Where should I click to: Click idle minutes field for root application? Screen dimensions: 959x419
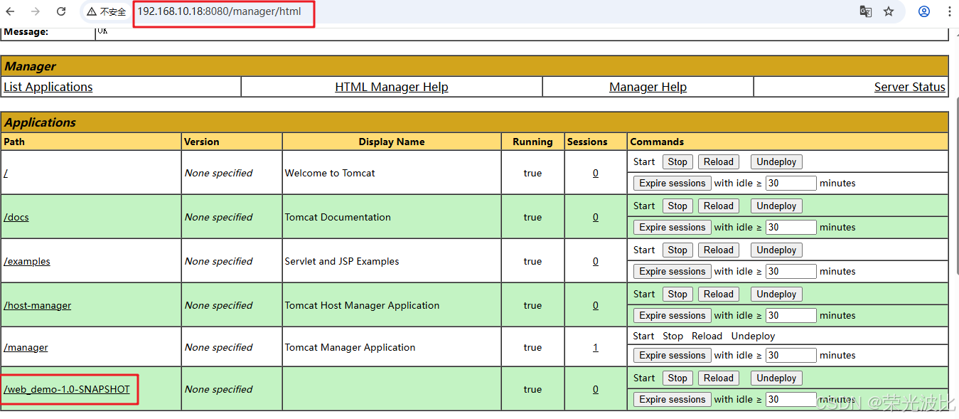791,183
